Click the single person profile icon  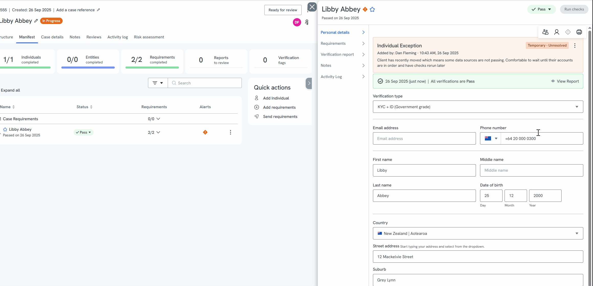coord(556,32)
